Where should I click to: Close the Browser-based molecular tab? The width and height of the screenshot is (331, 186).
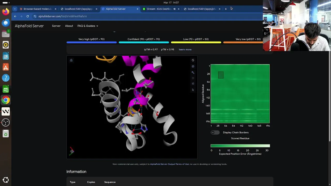pos(55,9)
